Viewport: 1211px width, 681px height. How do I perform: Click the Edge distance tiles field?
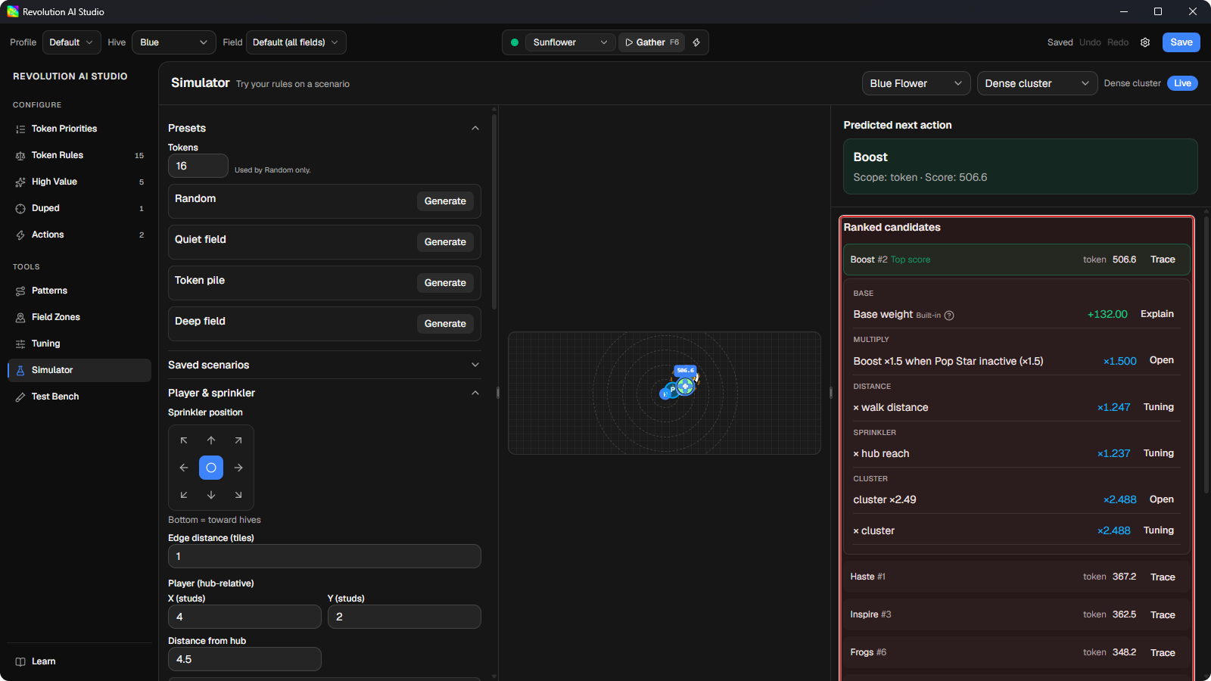click(324, 556)
